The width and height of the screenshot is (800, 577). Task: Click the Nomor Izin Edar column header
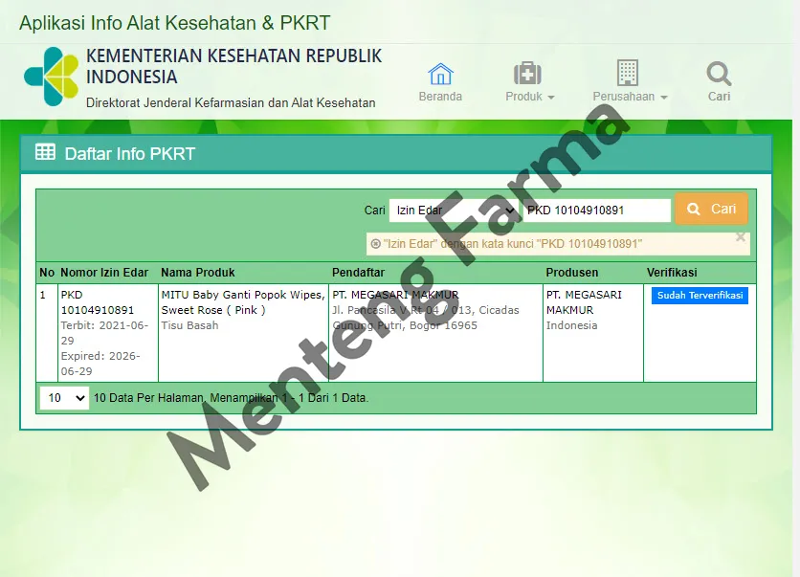[x=104, y=273]
